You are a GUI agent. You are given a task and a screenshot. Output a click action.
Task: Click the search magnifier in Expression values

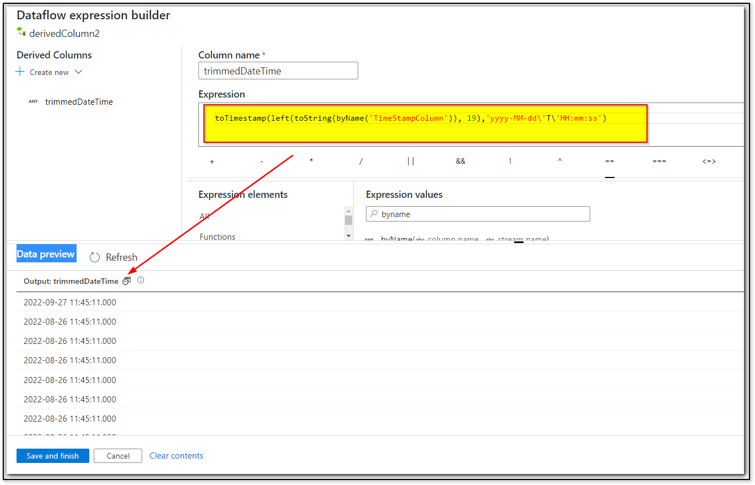[375, 214]
